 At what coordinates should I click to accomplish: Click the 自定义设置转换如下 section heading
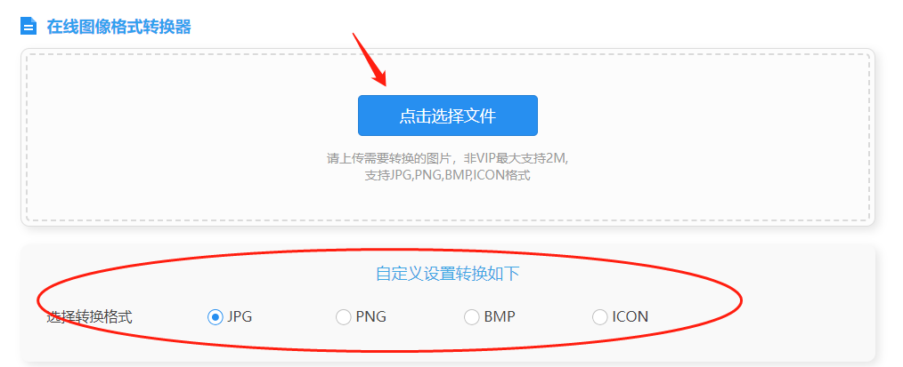click(x=447, y=274)
